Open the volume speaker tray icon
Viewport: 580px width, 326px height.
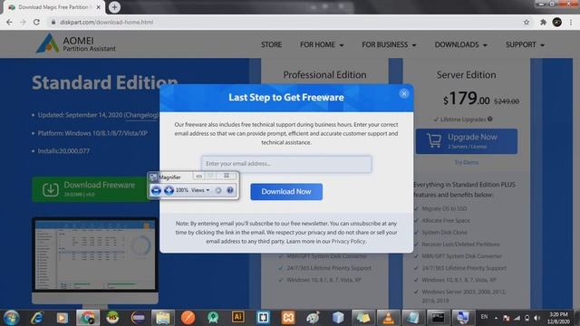(x=536, y=318)
